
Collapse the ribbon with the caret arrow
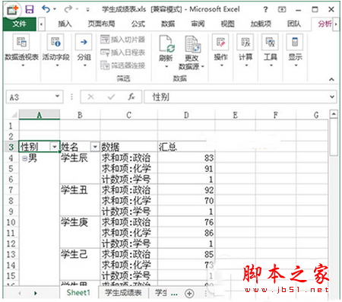pos(331,79)
